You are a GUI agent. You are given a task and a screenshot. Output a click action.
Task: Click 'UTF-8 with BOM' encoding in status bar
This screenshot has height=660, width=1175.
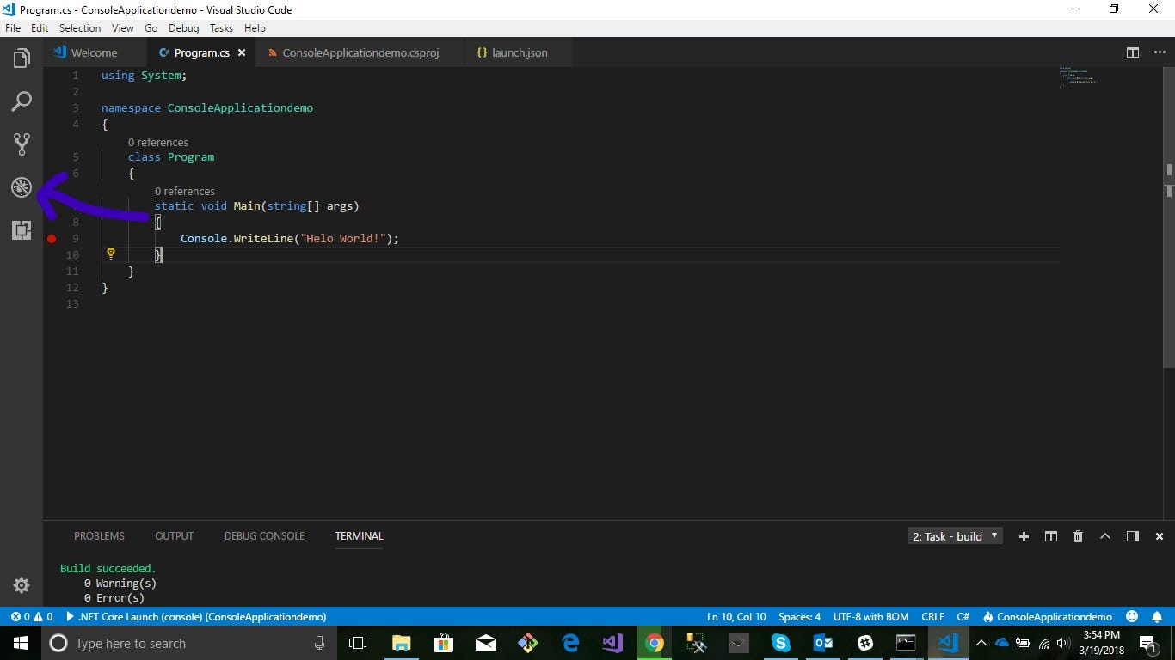[870, 616]
